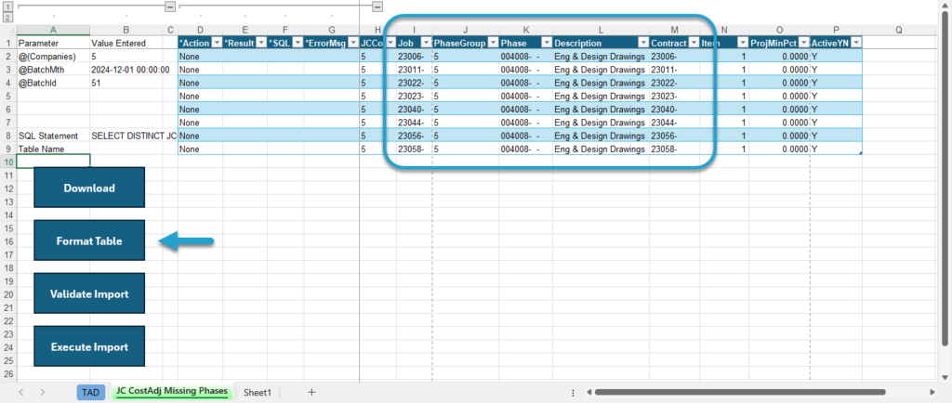
Task: Click the Execute Import button
Action: (x=89, y=346)
